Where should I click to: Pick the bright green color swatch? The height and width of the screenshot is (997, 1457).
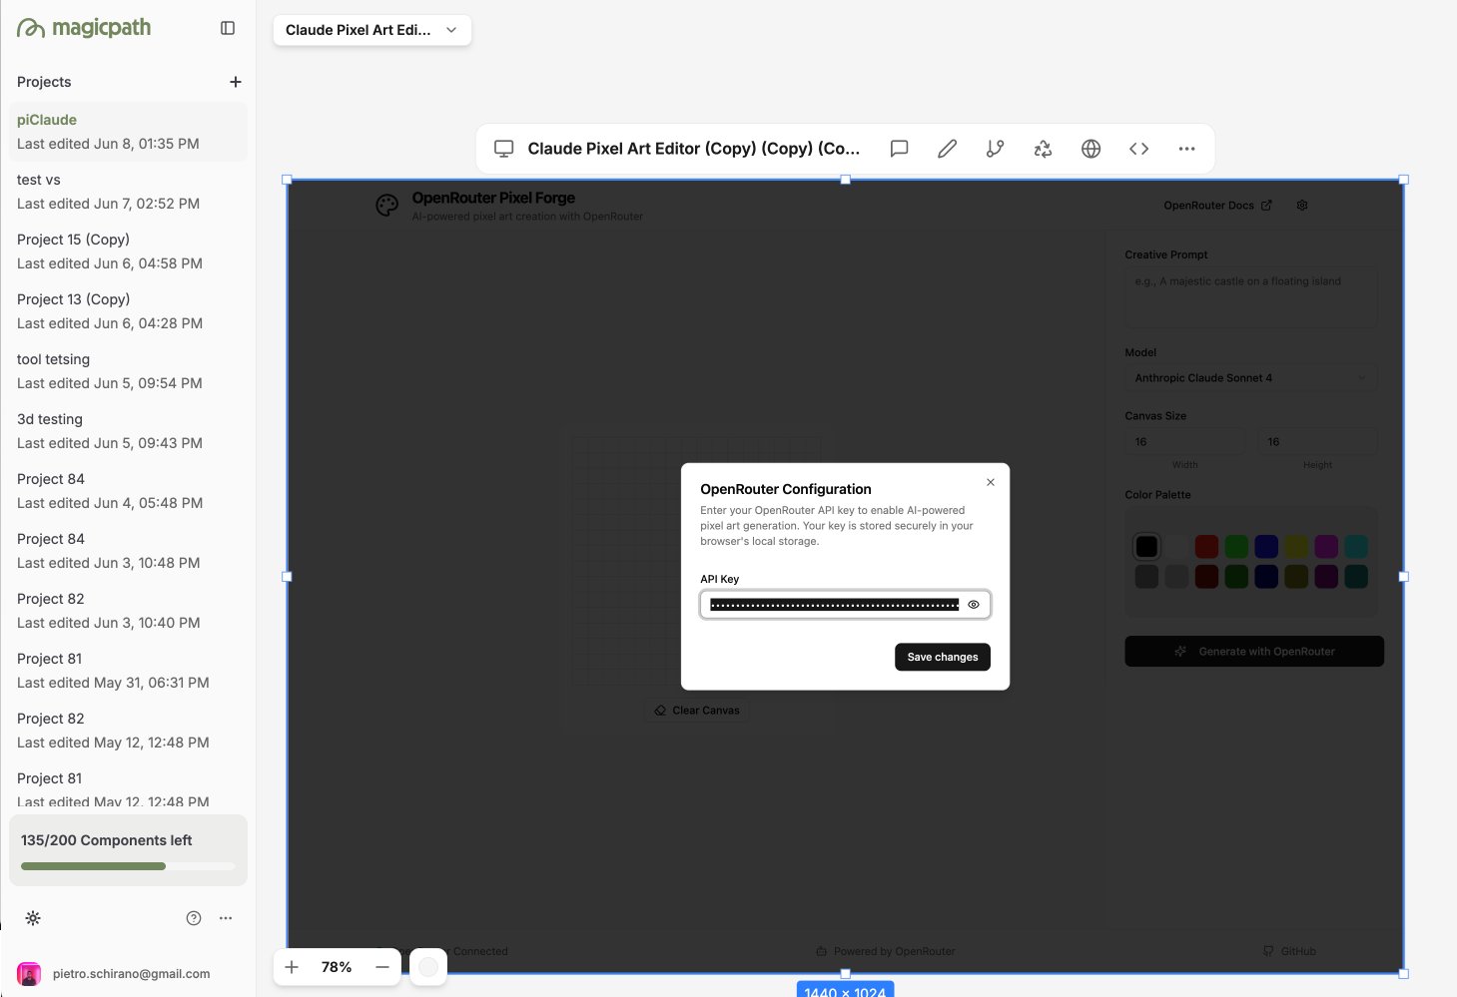[x=1236, y=546]
